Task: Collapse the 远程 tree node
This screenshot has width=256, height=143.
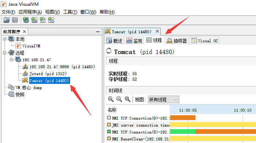Action: coord(5,53)
